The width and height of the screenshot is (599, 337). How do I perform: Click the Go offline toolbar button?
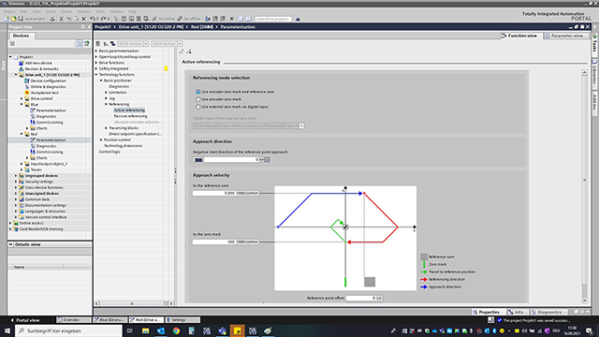(189, 19)
